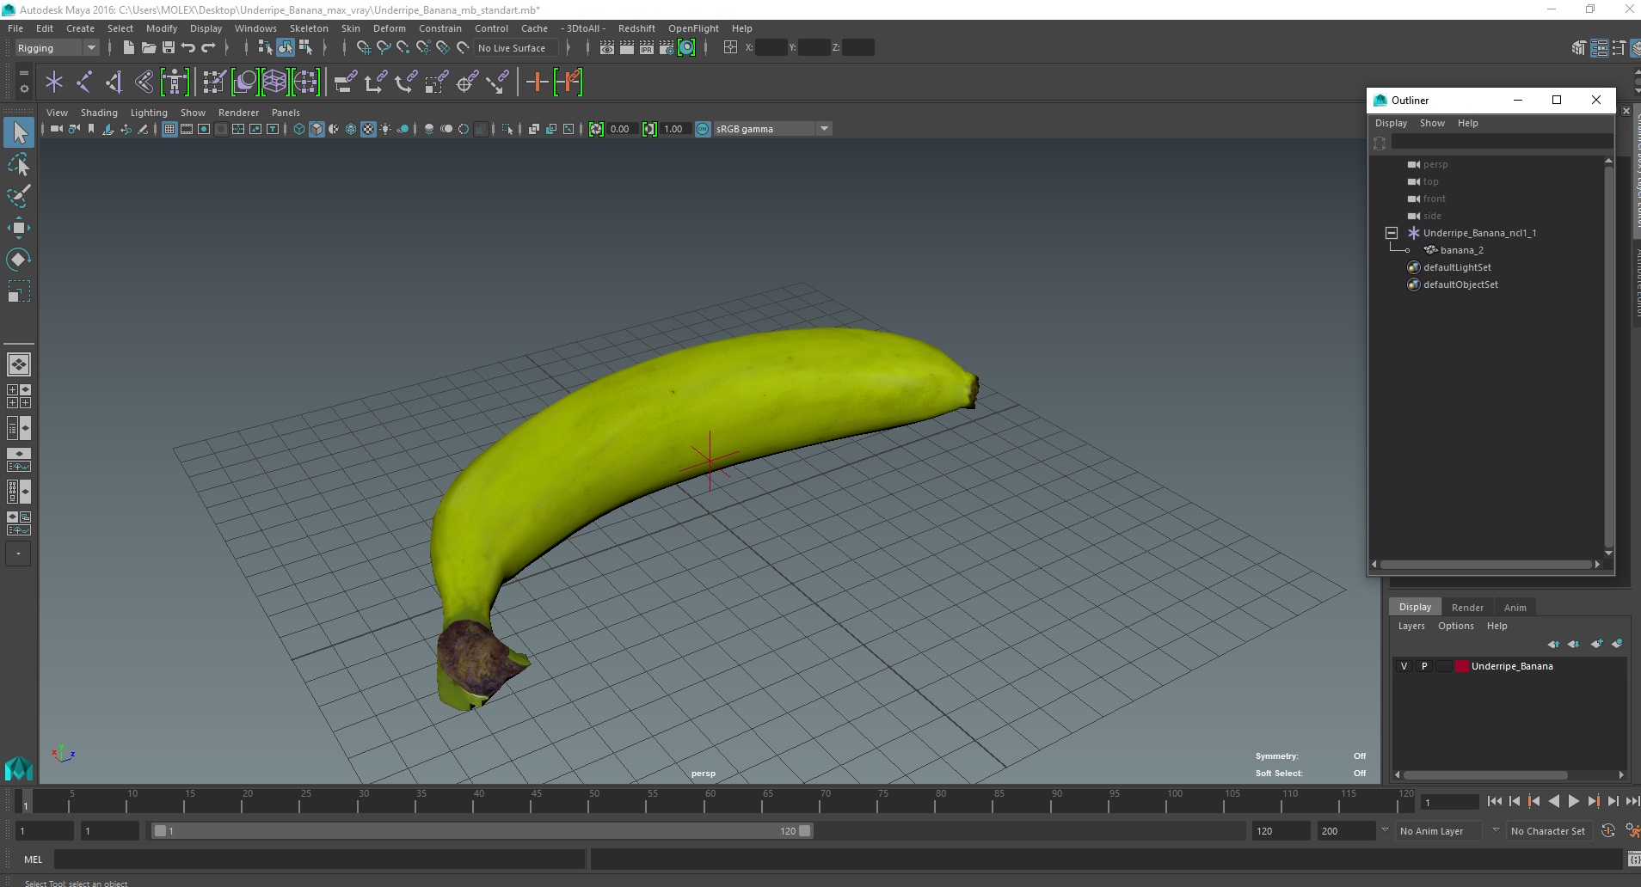
Task: Select the arrow Select tool
Action: coord(19,132)
